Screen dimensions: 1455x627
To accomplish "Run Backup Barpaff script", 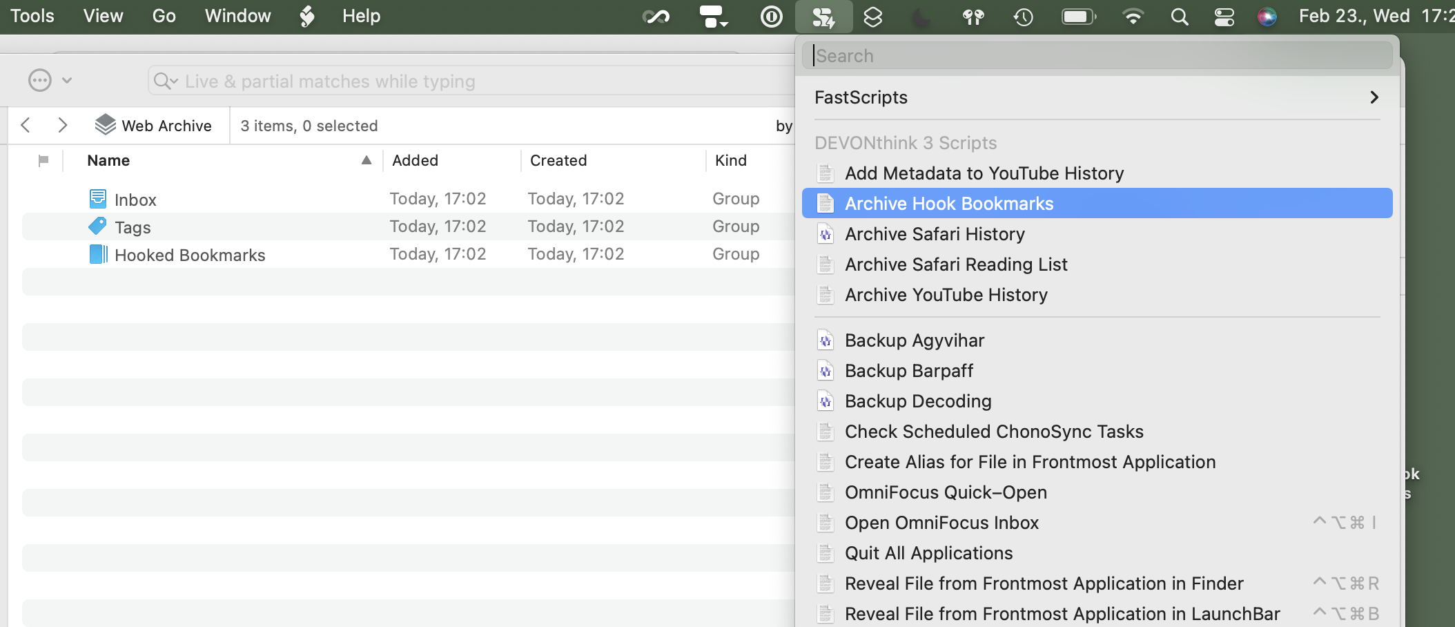I will 1097,371.
